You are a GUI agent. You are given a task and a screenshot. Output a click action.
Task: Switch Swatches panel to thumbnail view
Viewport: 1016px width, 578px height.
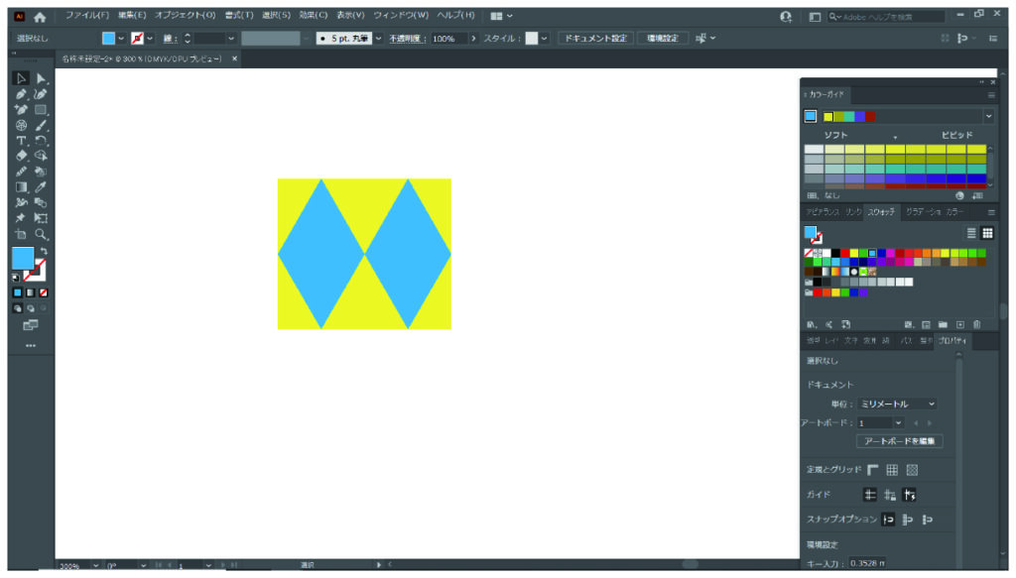(x=987, y=233)
